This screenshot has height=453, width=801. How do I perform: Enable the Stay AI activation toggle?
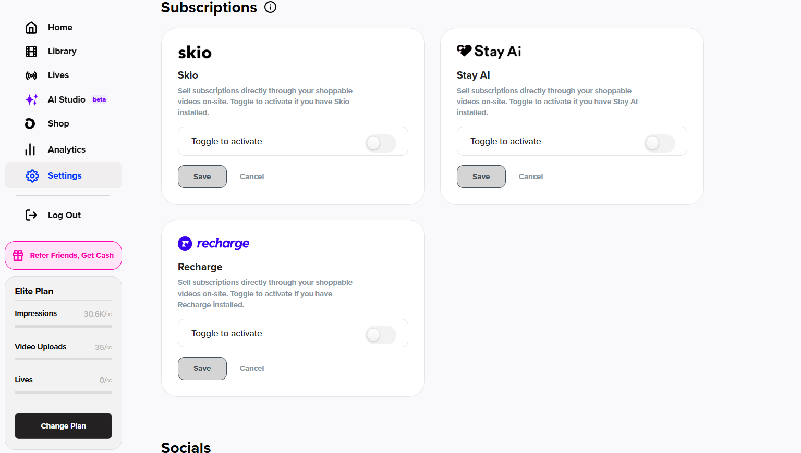pos(660,143)
